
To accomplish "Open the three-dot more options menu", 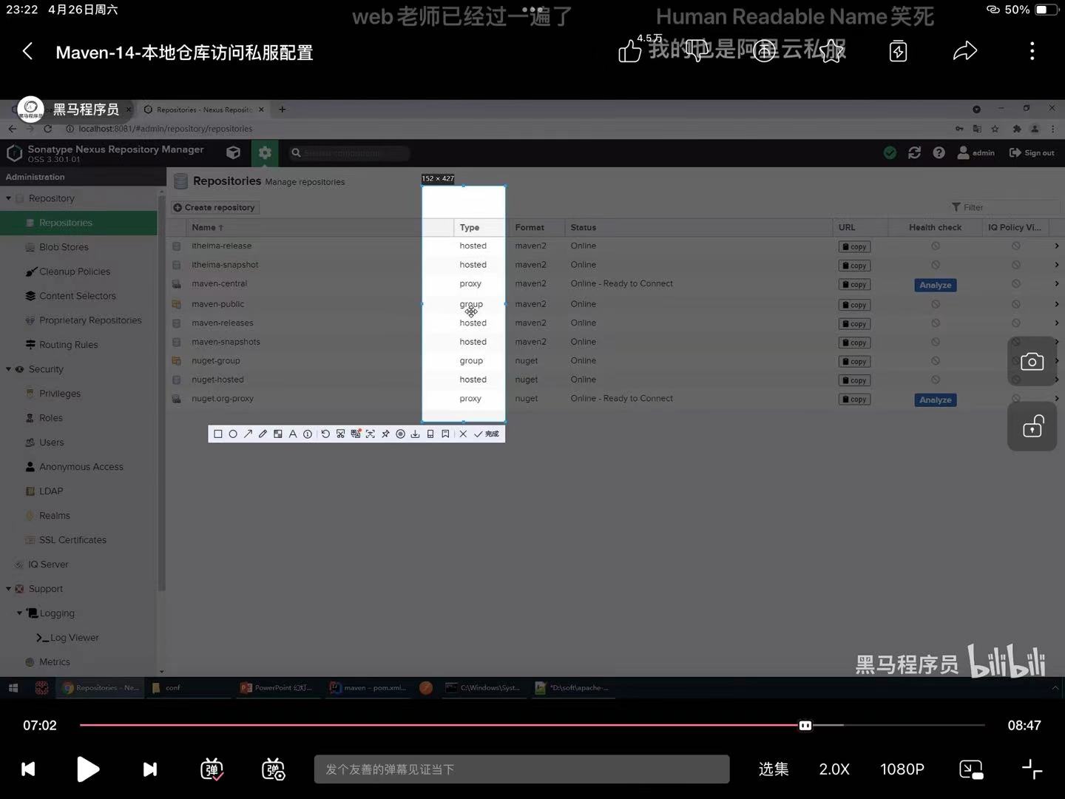I will click(x=1032, y=51).
